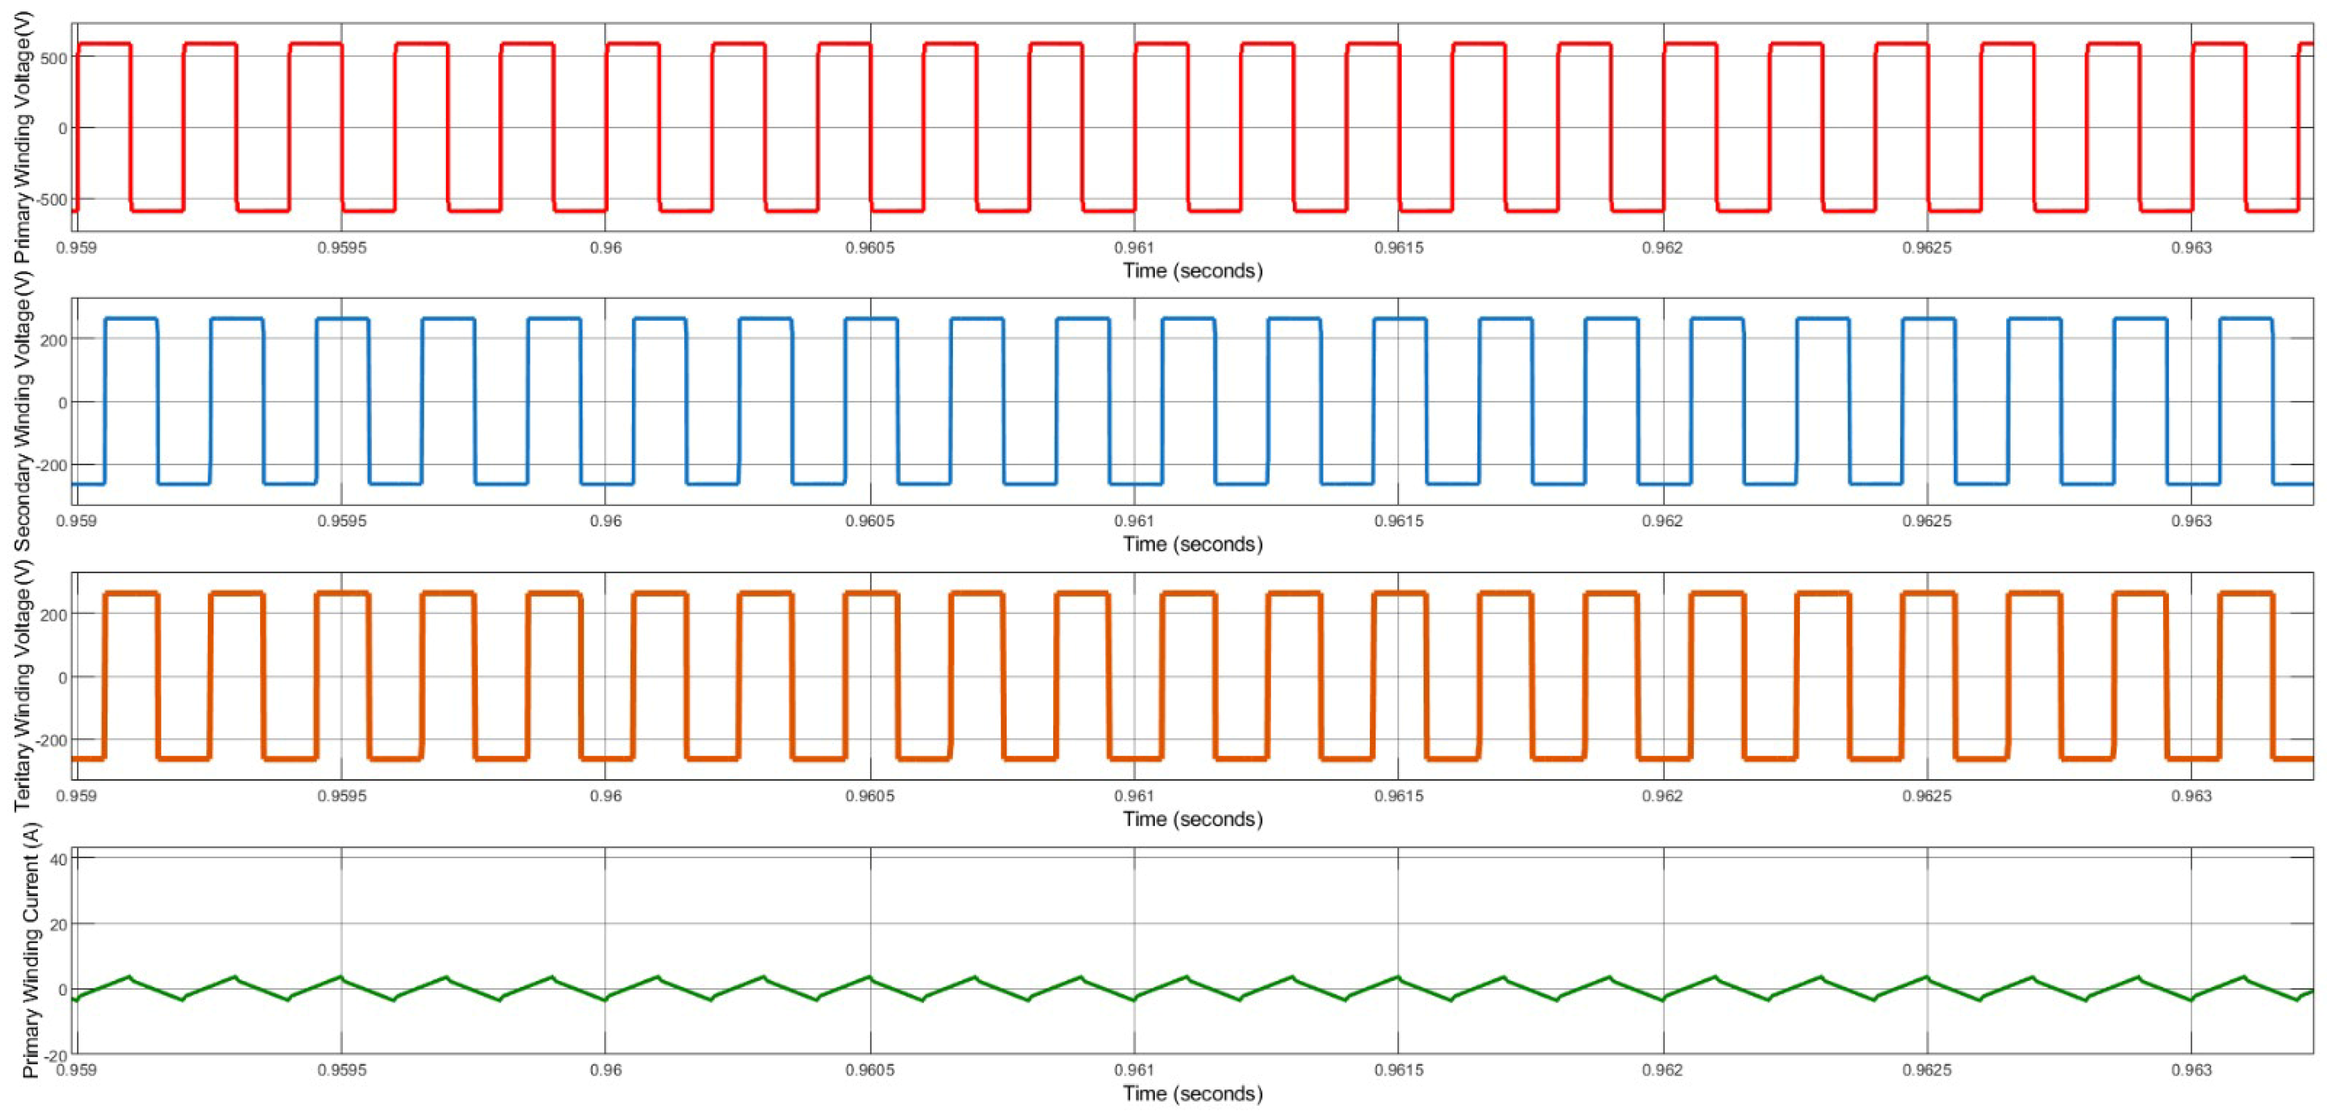Click 'Time (seconds)' under the primary current plot
This screenshot has width=2327, height=1119.
(x=1193, y=1093)
